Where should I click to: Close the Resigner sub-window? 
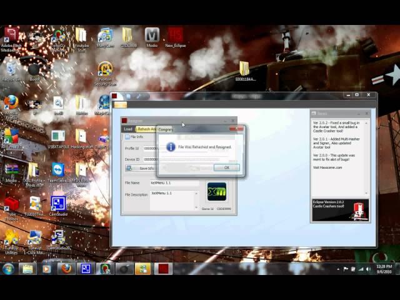[x=233, y=121]
